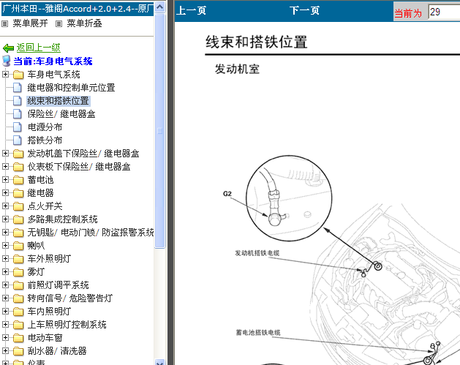Click 菜单展开 to expand all menus
This screenshot has height=365, width=460.
(30, 23)
